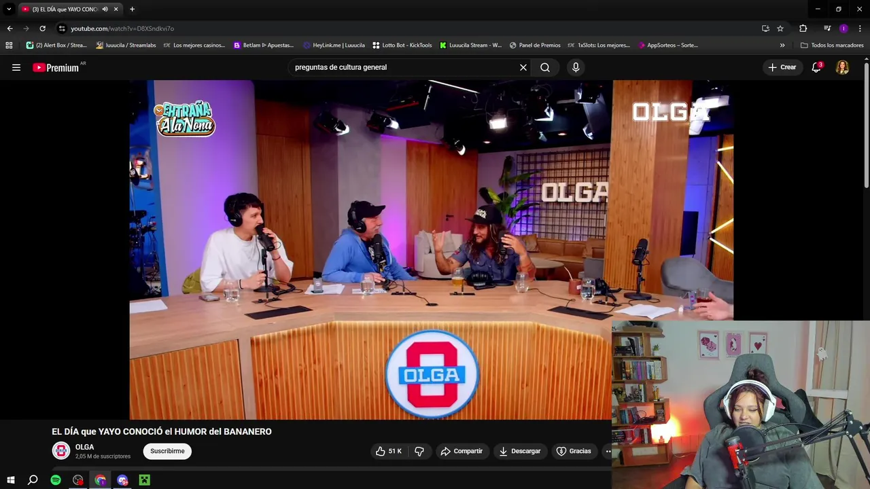The image size is (870, 489).
Task: Open AppSorteos bookmark
Action: 668,46
